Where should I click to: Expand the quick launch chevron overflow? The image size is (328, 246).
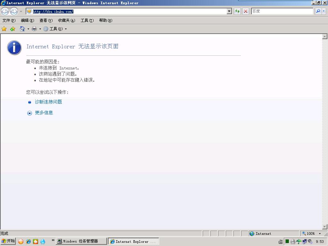53,240
